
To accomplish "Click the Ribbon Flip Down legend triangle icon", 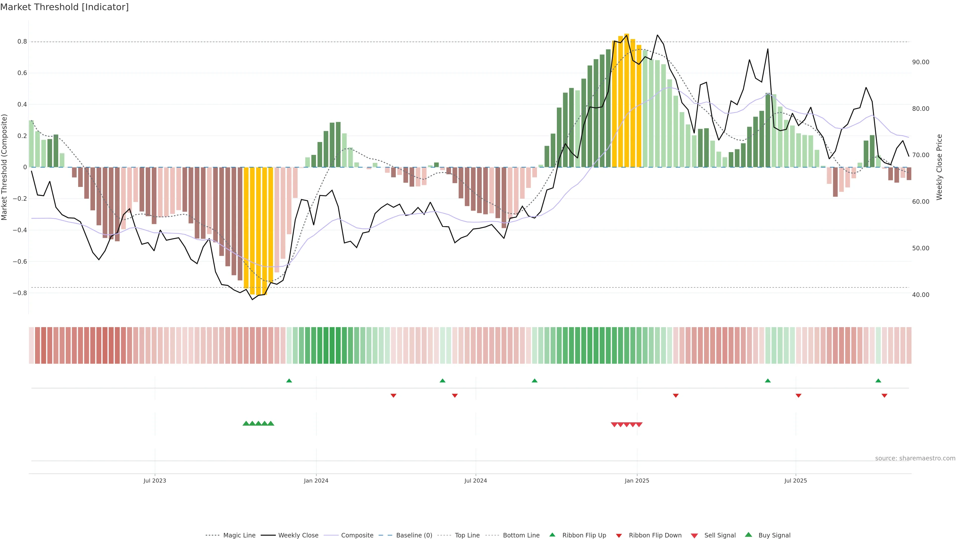I will (619, 535).
